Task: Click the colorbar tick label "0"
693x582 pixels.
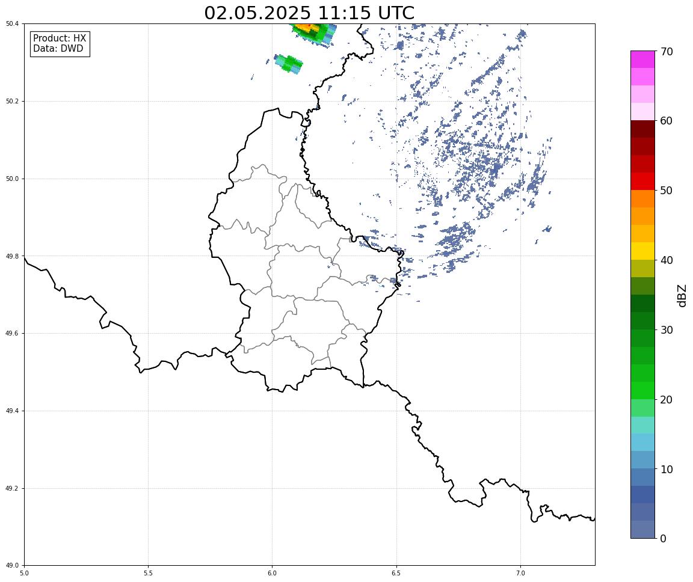Action: point(663,539)
